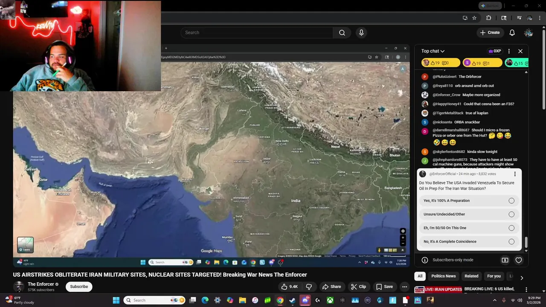Open YouTube notifications bell

pos(512,32)
